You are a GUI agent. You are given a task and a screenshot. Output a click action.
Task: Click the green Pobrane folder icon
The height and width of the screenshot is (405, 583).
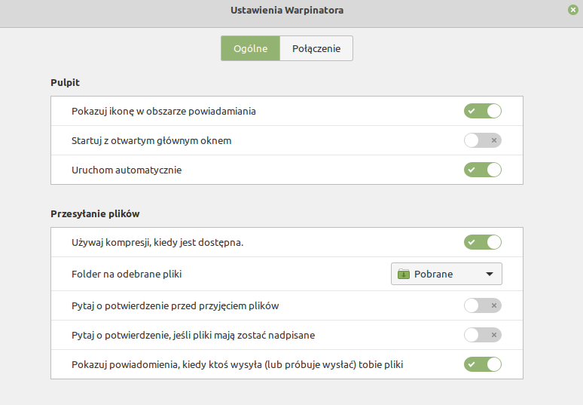point(404,274)
